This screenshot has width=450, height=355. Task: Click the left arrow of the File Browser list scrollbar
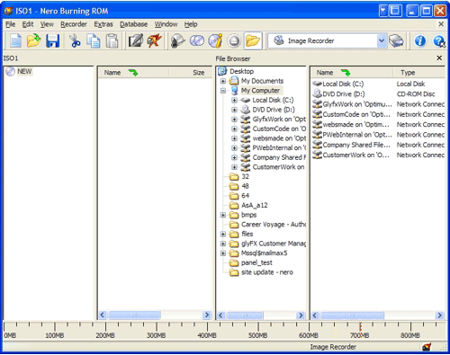[315, 315]
